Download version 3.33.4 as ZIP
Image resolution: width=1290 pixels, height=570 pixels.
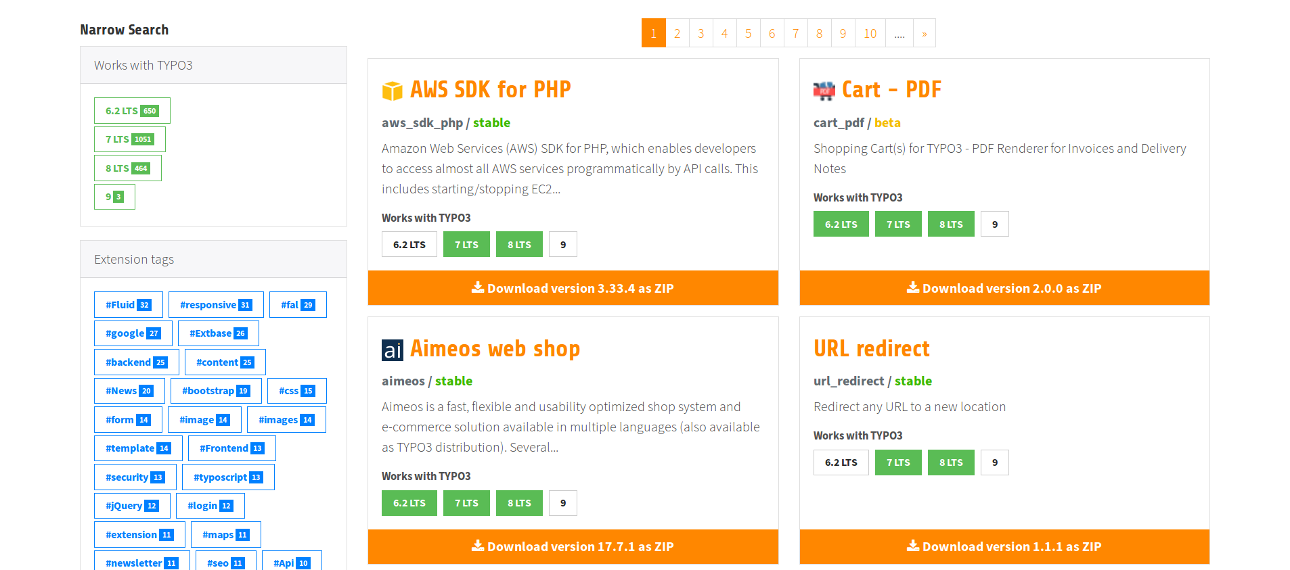click(x=573, y=288)
